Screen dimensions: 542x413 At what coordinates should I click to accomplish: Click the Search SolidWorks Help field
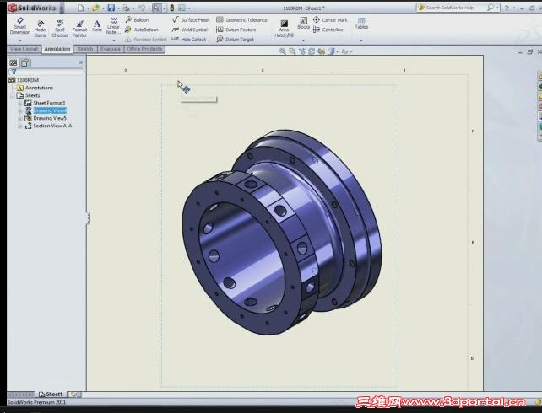tap(458, 8)
